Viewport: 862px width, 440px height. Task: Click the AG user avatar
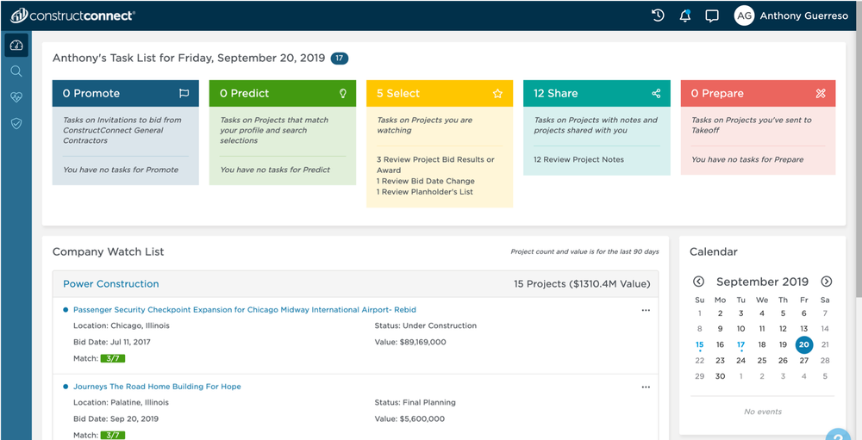click(x=745, y=16)
